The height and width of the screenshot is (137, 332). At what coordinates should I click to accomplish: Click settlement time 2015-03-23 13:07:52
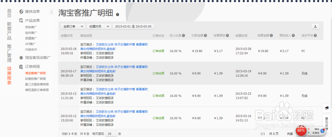coord(243,96)
